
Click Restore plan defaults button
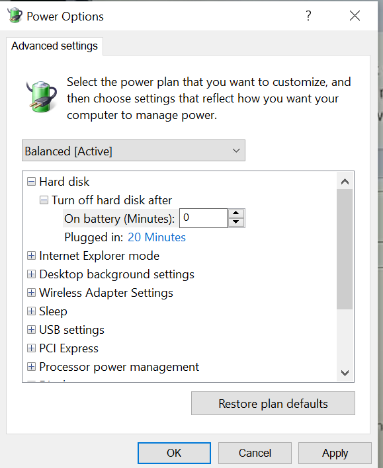[x=273, y=403]
